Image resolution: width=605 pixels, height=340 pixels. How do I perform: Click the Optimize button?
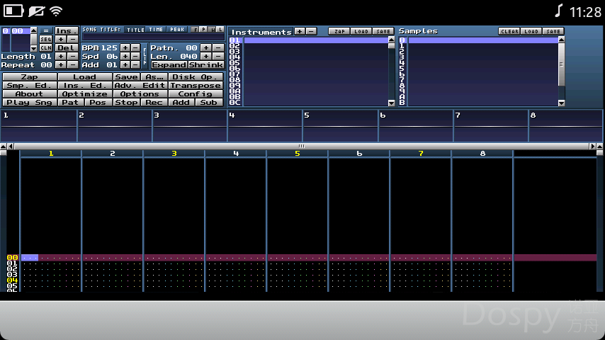click(84, 93)
